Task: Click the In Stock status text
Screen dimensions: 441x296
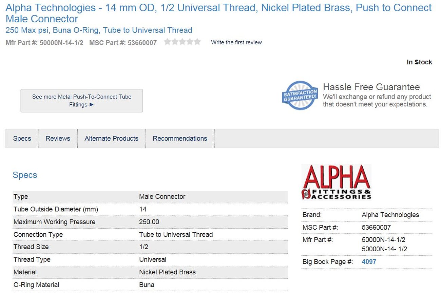Action: tap(419, 62)
